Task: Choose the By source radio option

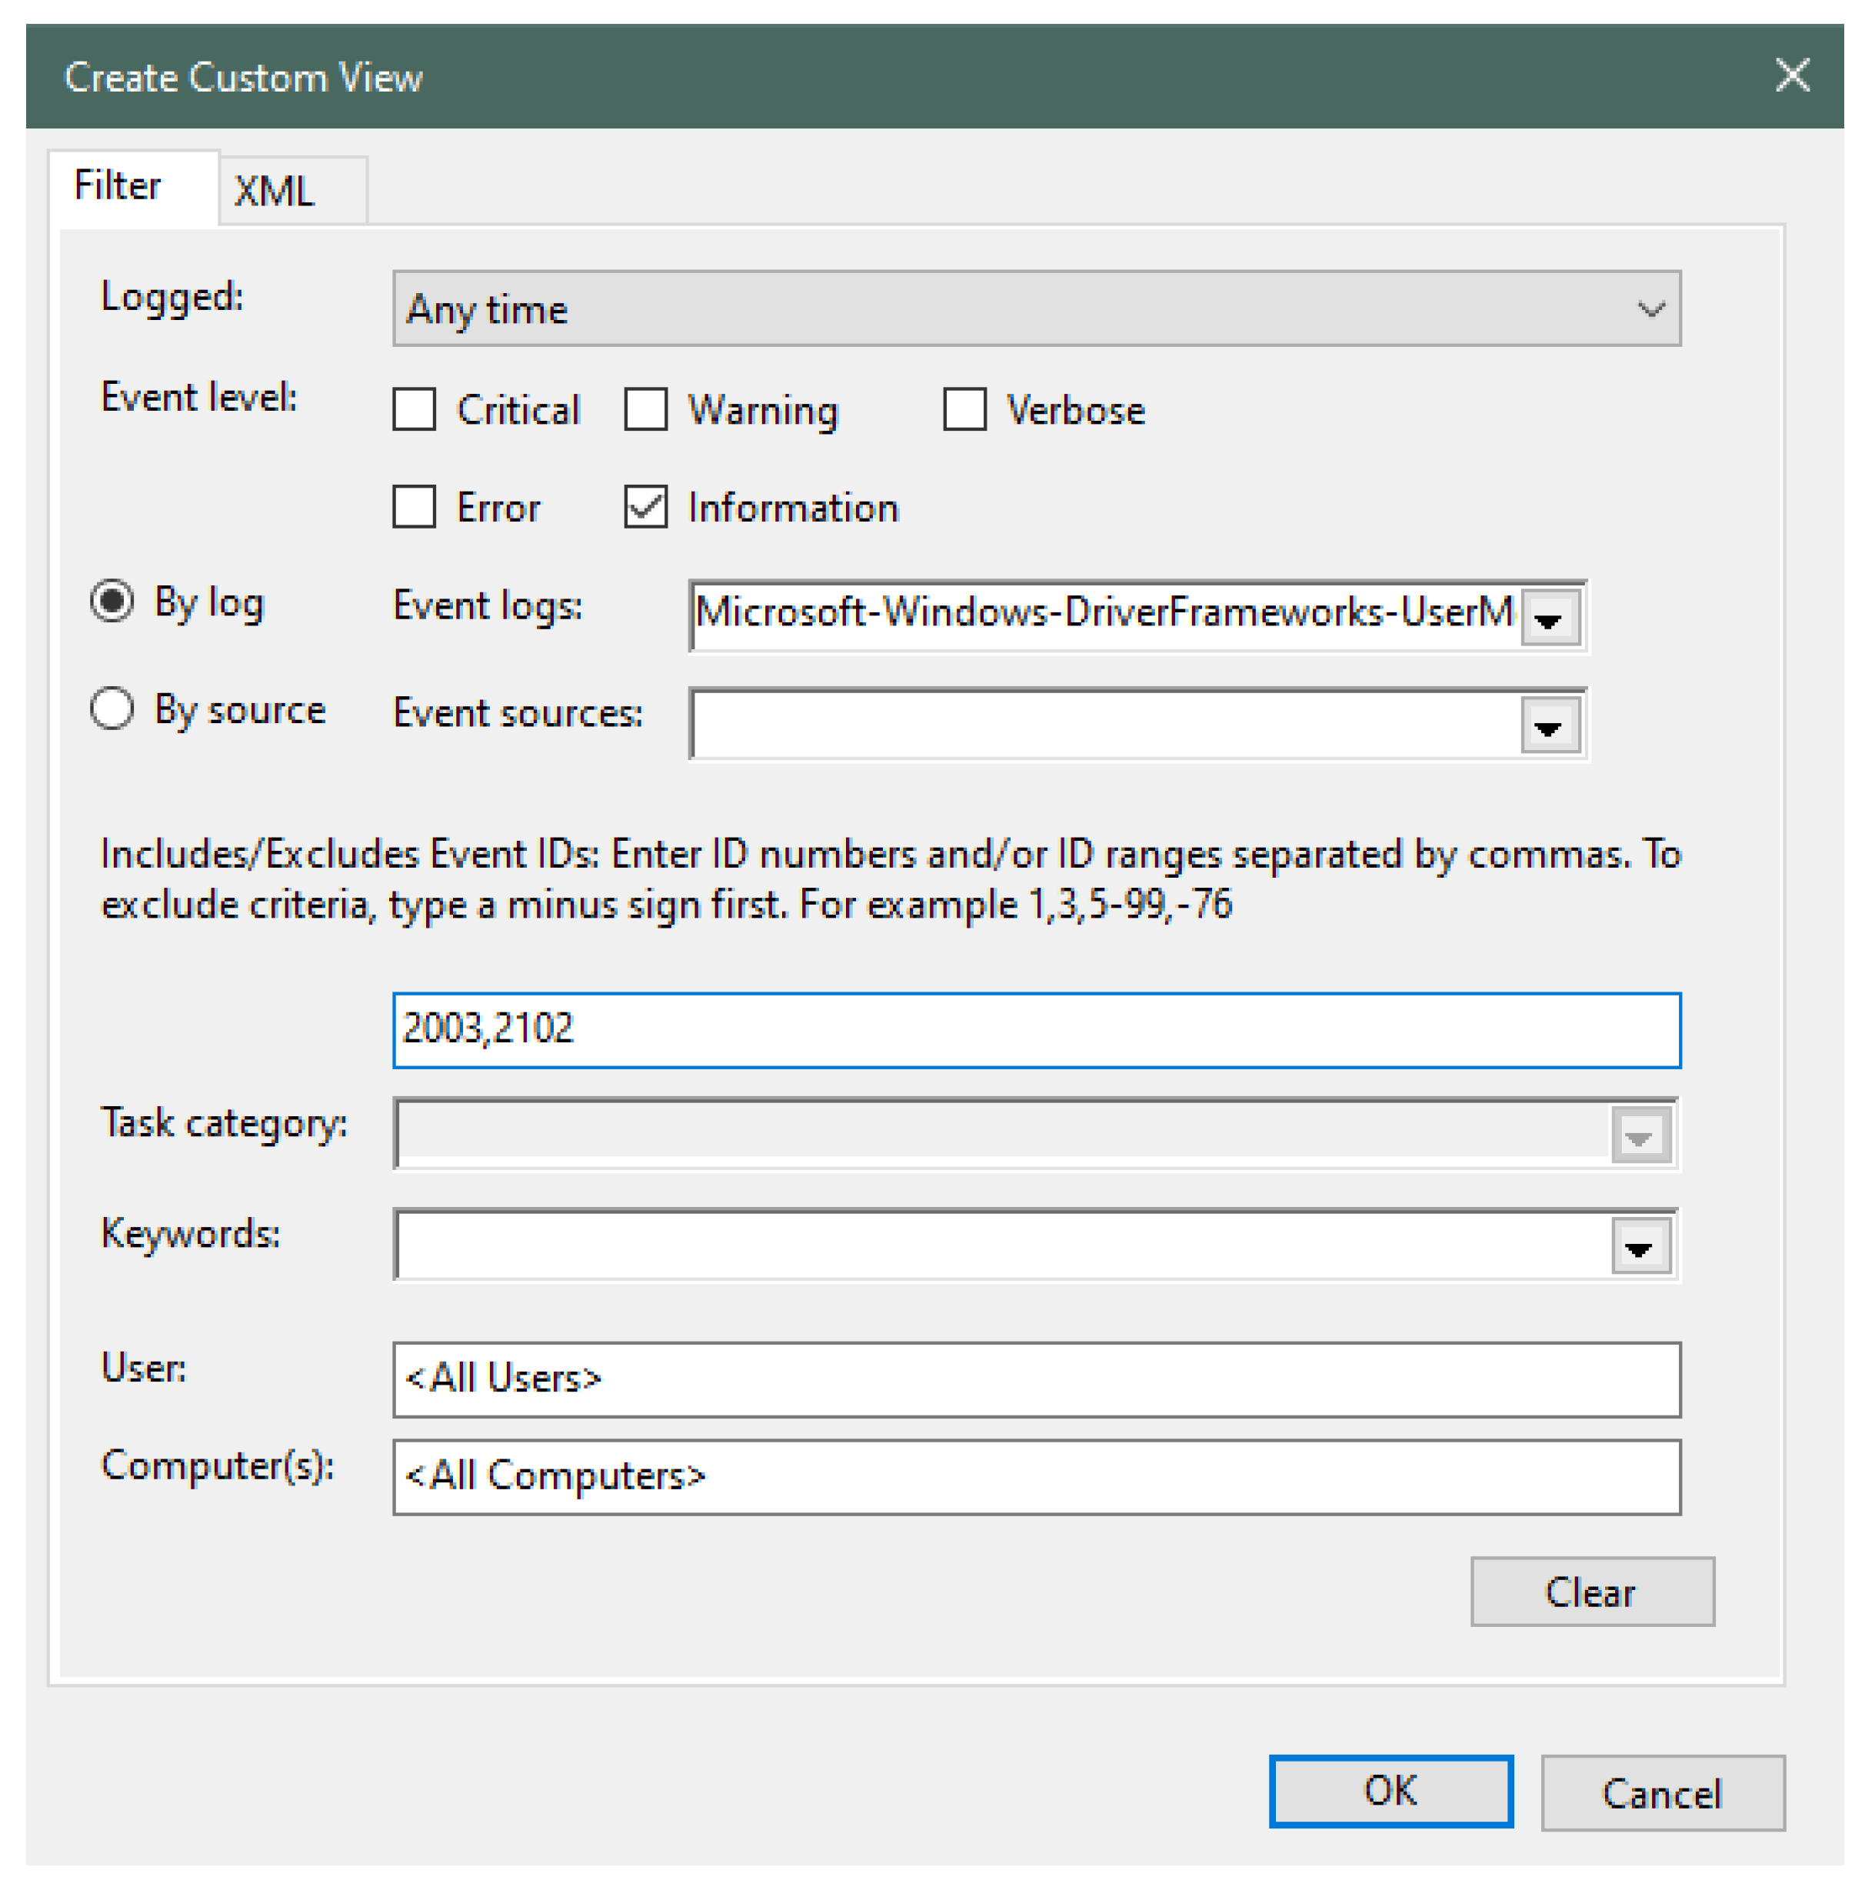Action: click(112, 708)
